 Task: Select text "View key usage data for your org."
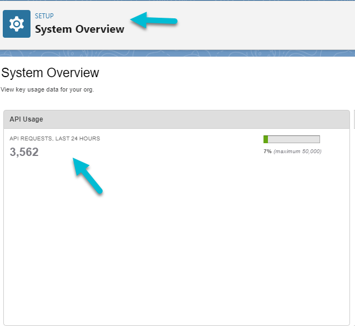point(47,89)
